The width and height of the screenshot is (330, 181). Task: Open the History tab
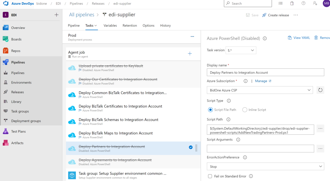tap(165, 25)
